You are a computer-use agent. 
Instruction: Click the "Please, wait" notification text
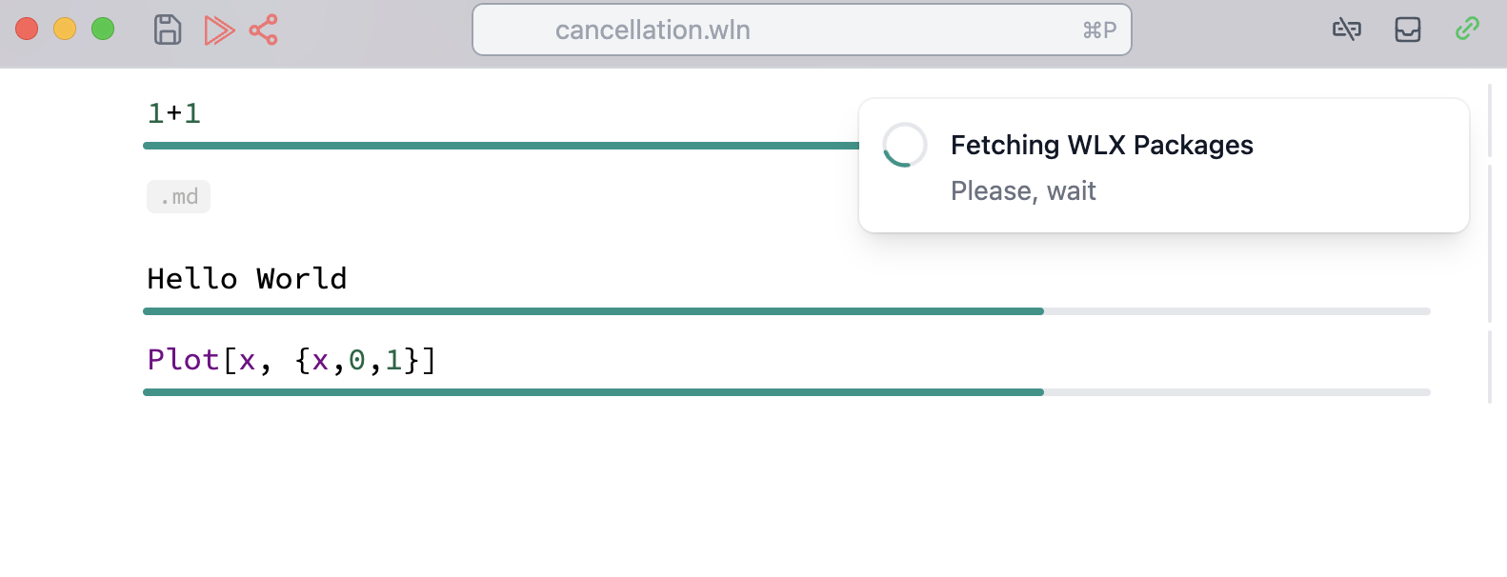pos(1023,191)
